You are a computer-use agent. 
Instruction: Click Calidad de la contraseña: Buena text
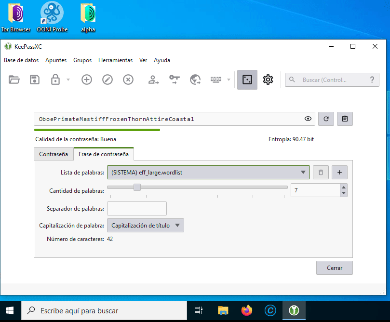pos(76,139)
